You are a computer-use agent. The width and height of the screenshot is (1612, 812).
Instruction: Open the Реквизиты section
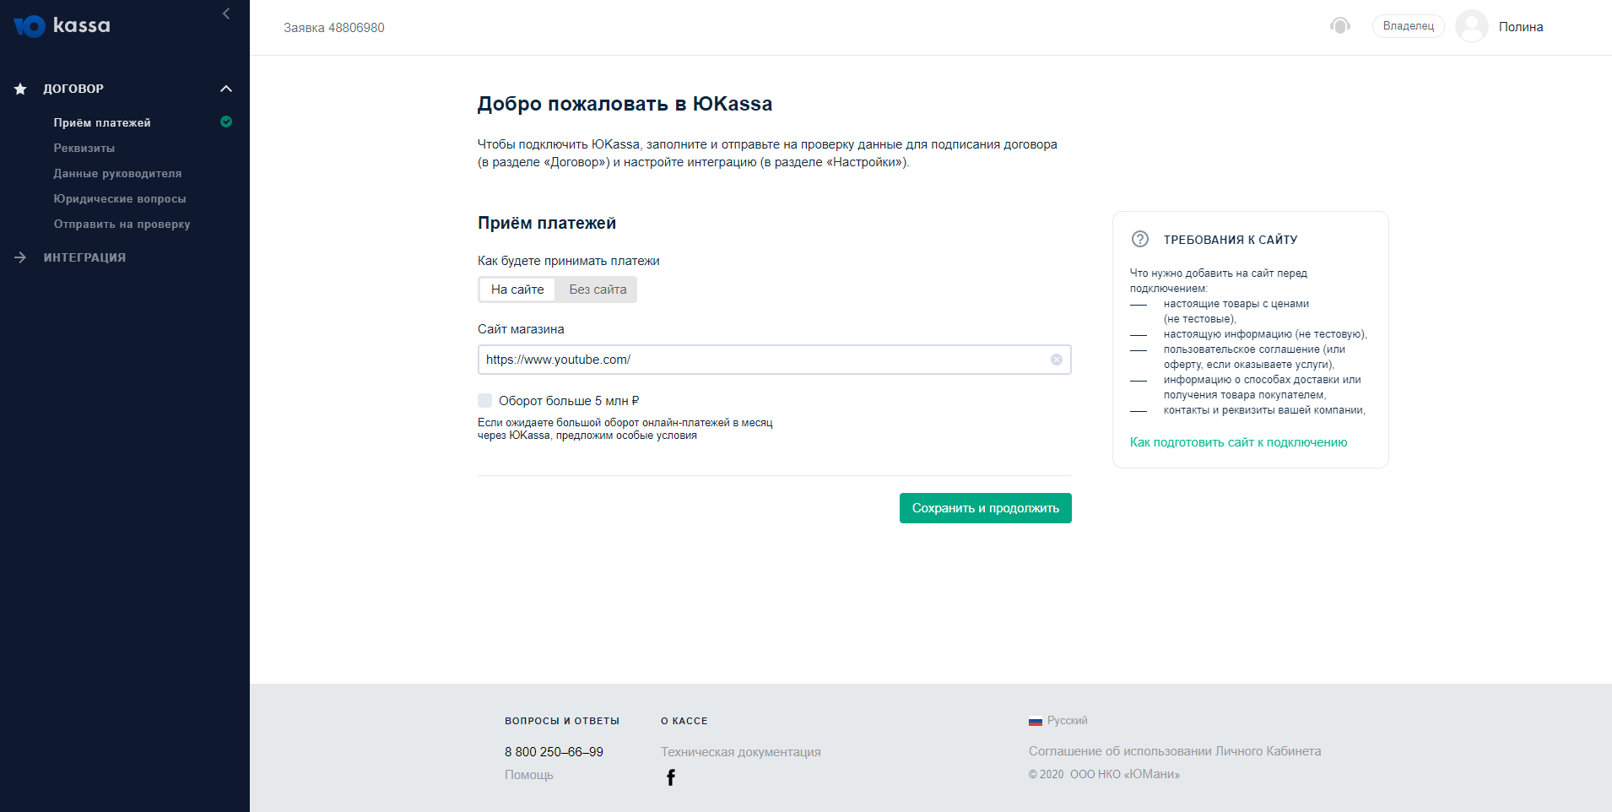click(x=84, y=148)
